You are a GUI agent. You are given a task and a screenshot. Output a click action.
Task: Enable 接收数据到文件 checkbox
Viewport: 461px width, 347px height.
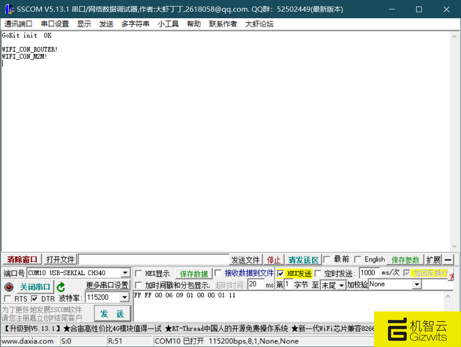pos(218,273)
